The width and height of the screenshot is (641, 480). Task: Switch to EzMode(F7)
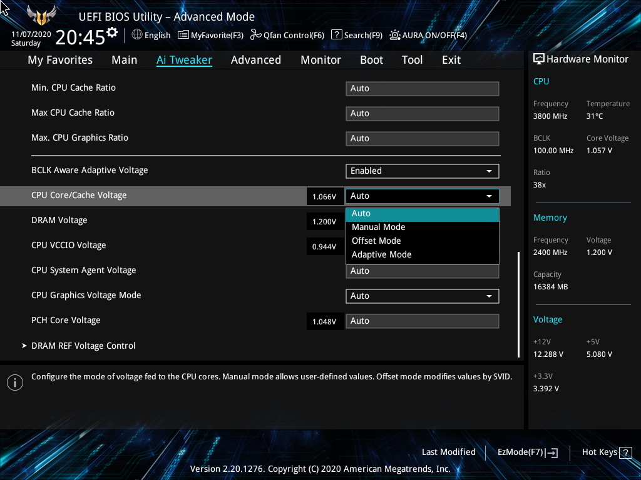[527, 452]
